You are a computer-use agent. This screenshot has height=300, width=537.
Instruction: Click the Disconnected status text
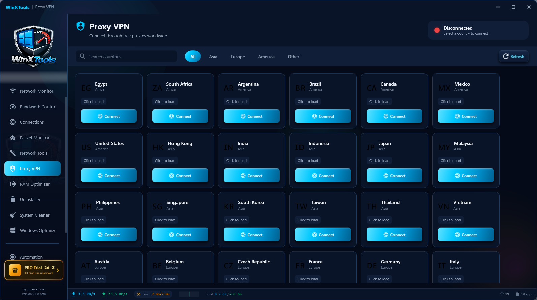[x=458, y=28]
